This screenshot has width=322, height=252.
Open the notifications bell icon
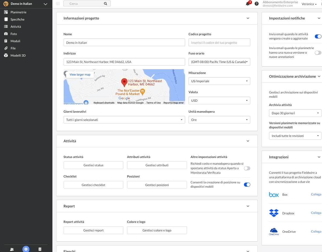tap(248, 4)
